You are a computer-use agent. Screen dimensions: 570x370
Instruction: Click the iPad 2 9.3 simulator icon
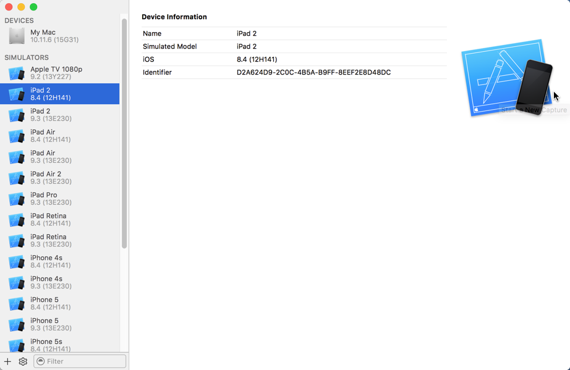tap(16, 115)
